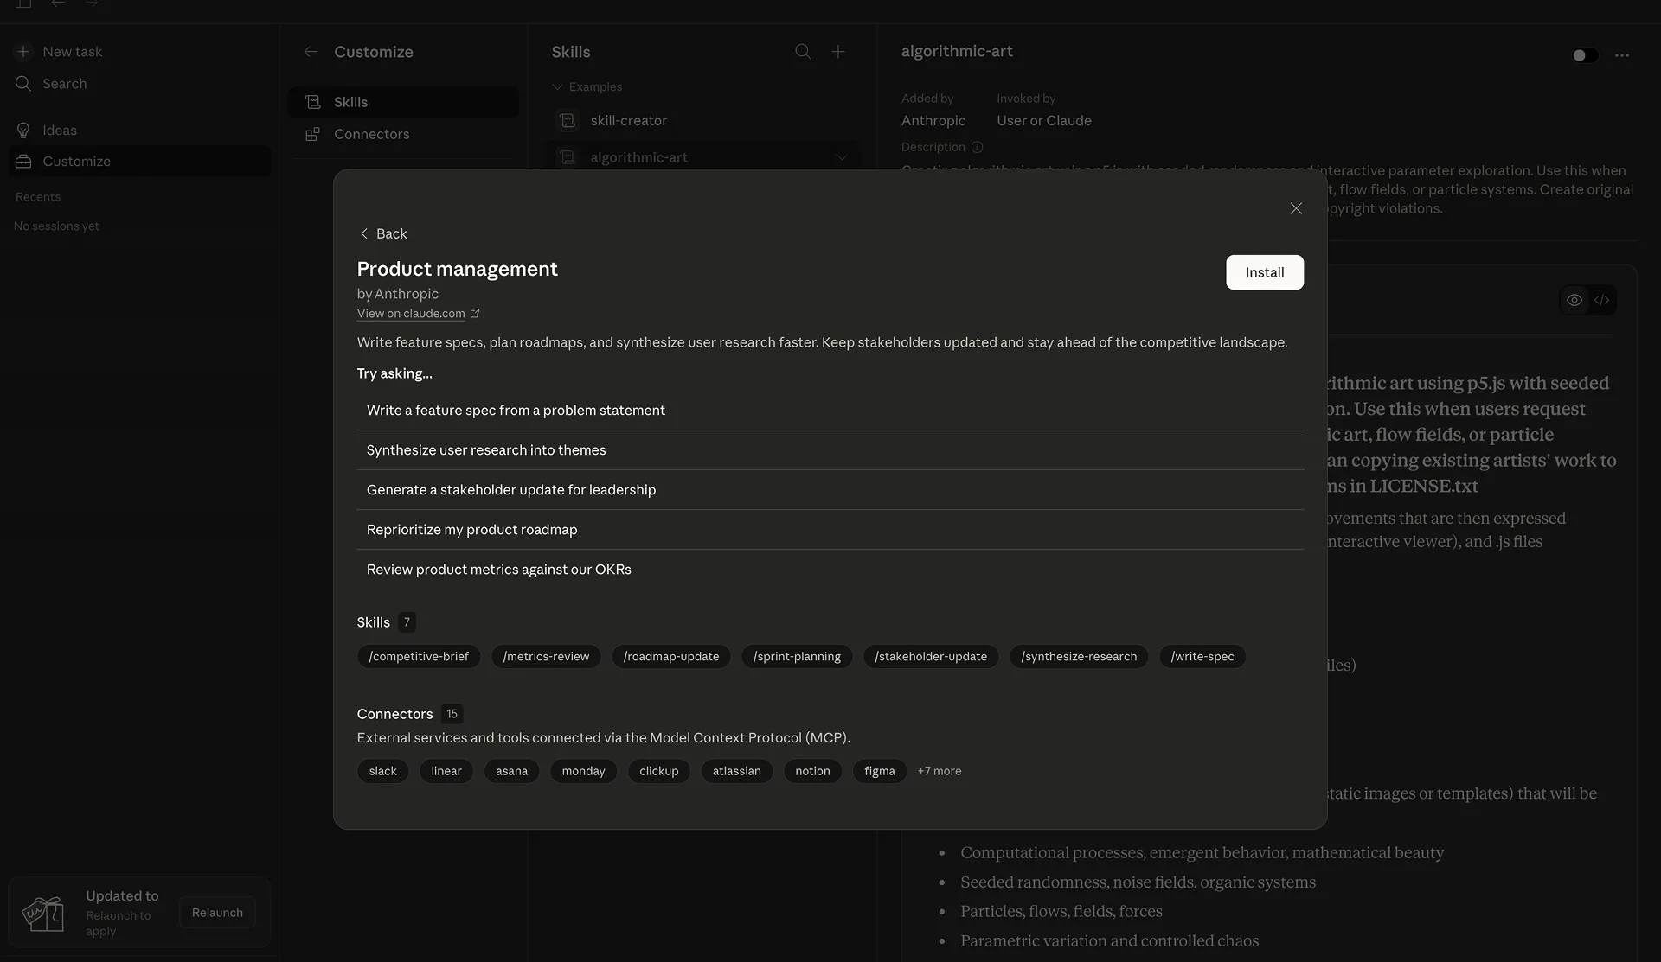Click the clickup connector chip
This screenshot has width=1661, height=962.
[658, 771]
